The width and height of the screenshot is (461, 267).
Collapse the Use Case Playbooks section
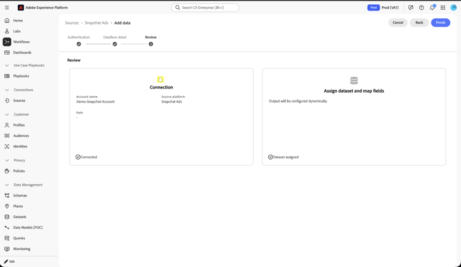click(x=7, y=65)
